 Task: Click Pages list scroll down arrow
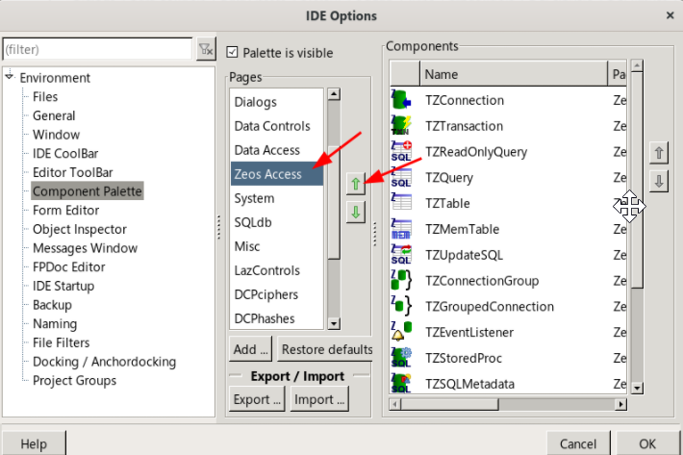(x=334, y=323)
